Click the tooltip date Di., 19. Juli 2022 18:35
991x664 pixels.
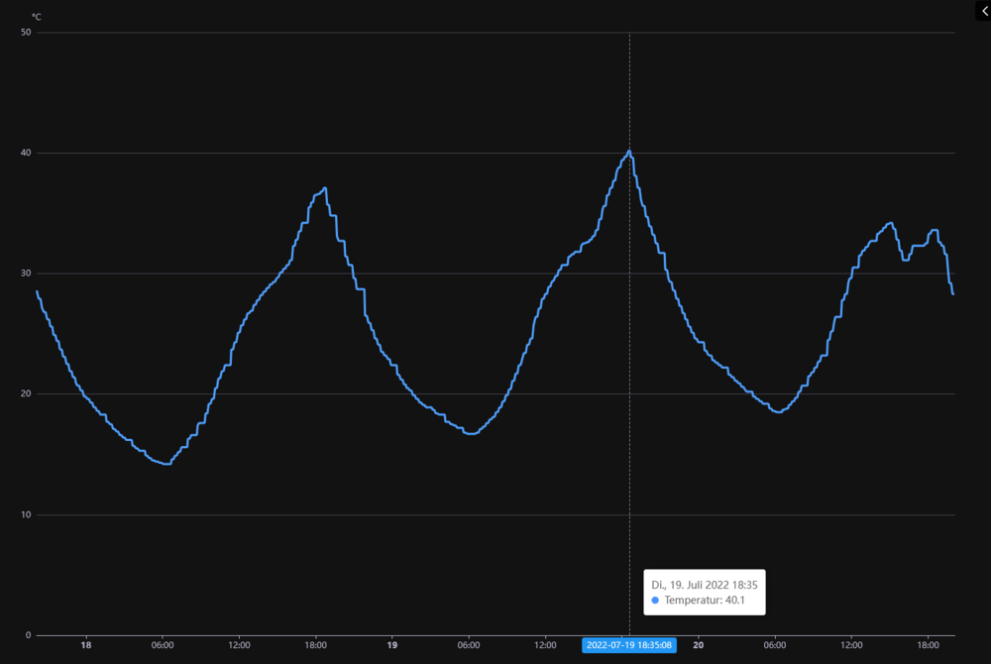click(x=704, y=585)
